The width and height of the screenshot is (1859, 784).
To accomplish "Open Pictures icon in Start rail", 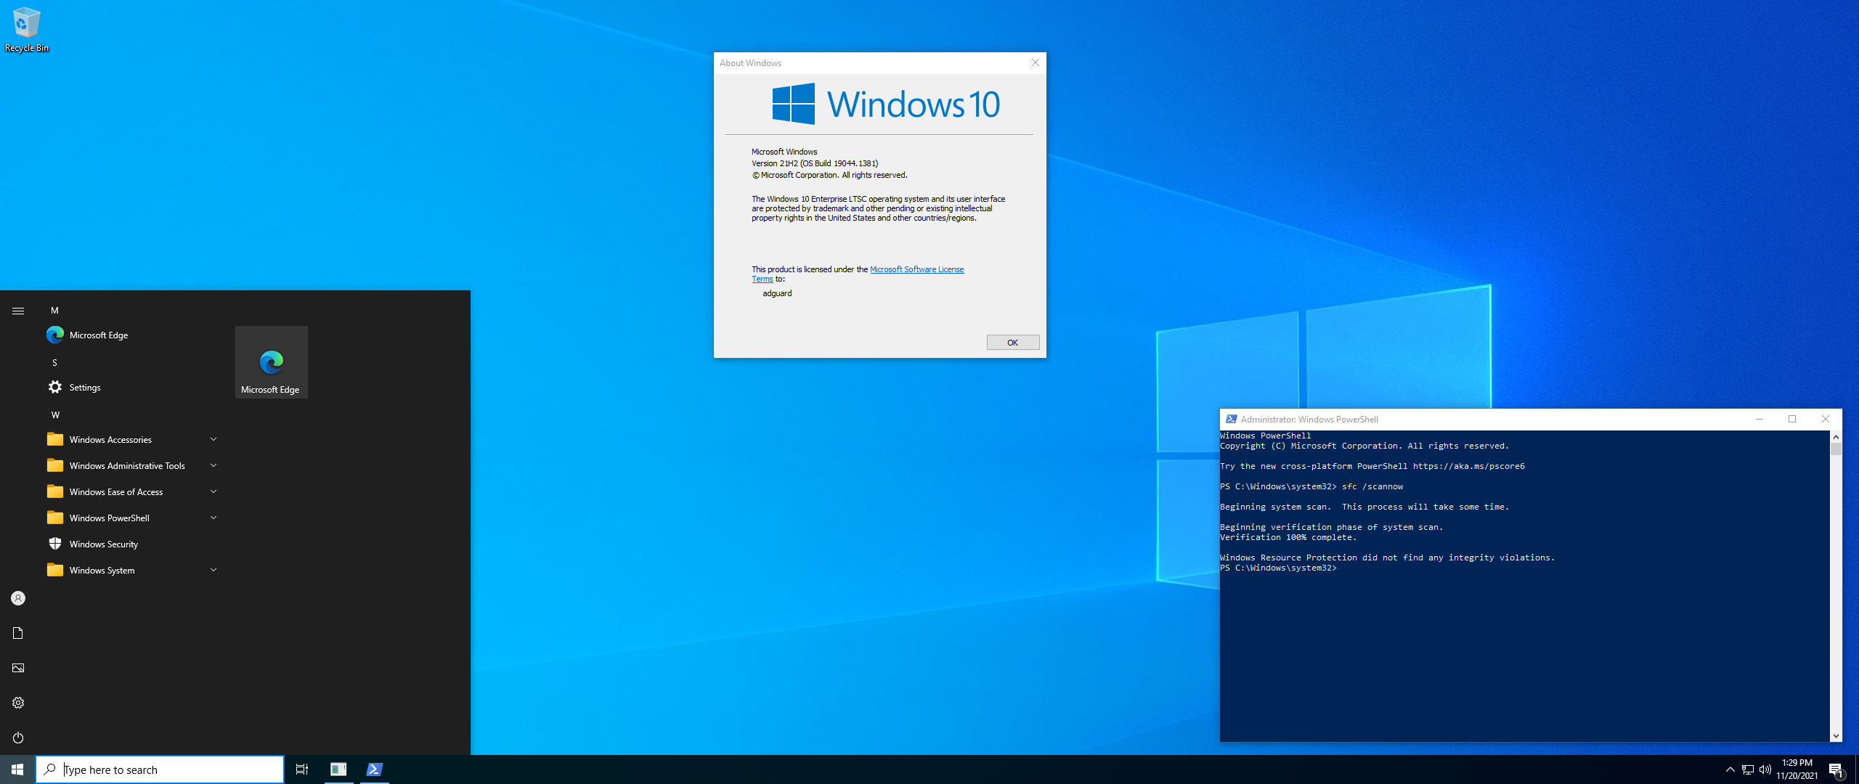I will click(18, 668).
